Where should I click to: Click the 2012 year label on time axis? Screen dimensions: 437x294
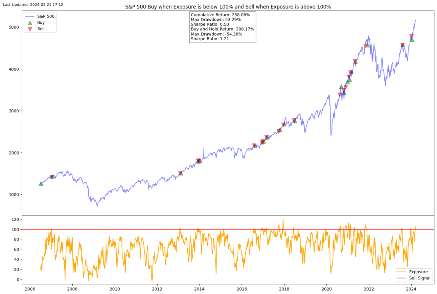point(157,289)
